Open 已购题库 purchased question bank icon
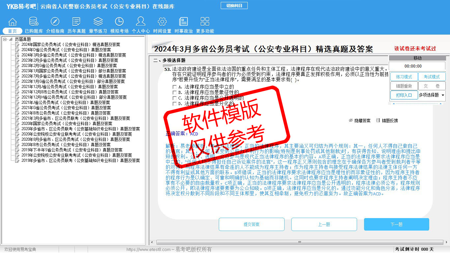 tap(34, 22)
